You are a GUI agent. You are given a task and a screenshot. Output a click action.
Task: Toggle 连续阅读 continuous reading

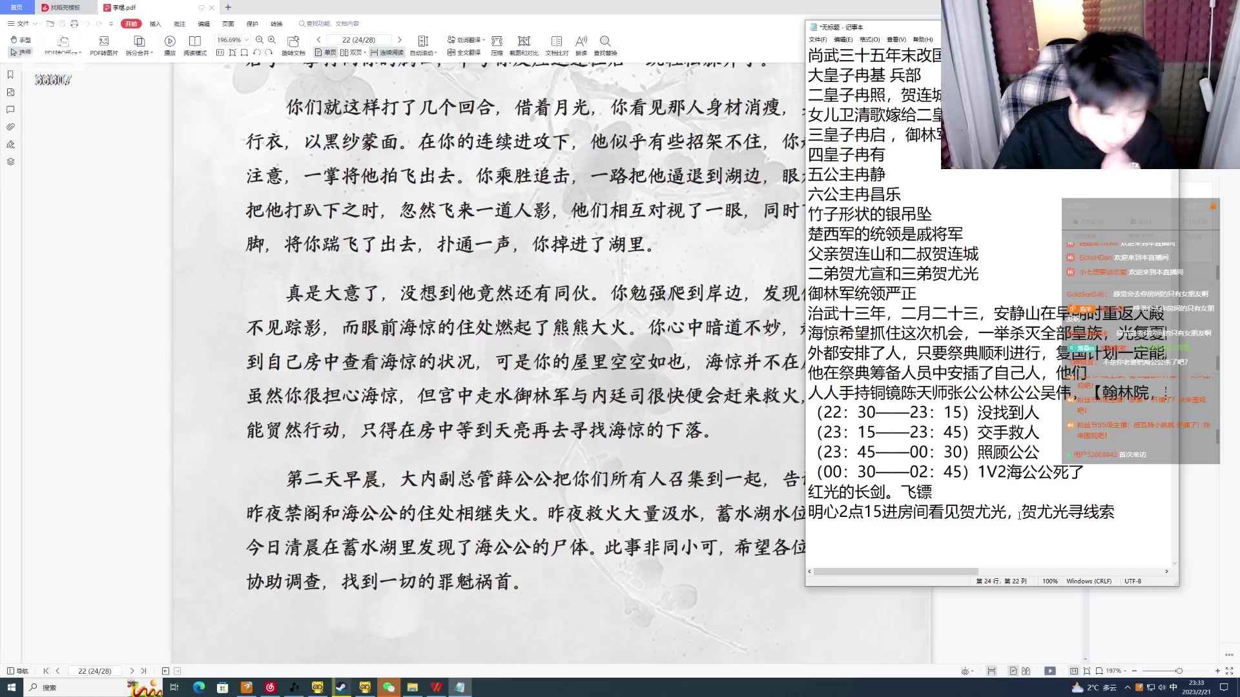pyautogui.click(x=387, y=53)
